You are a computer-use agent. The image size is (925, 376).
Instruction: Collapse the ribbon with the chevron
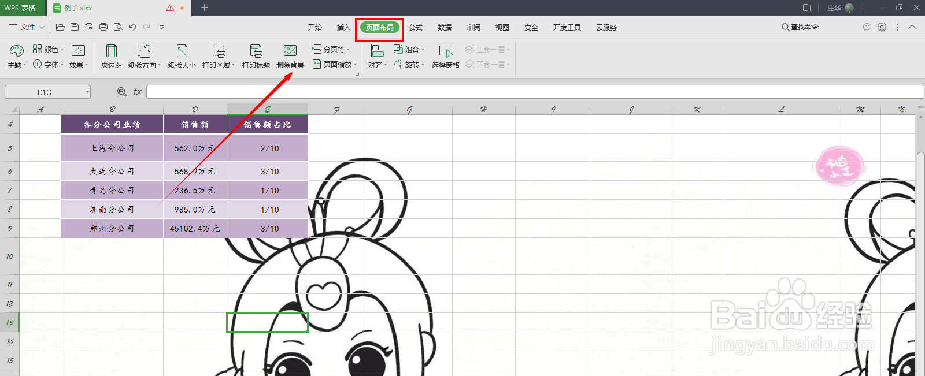click(912, 27)
